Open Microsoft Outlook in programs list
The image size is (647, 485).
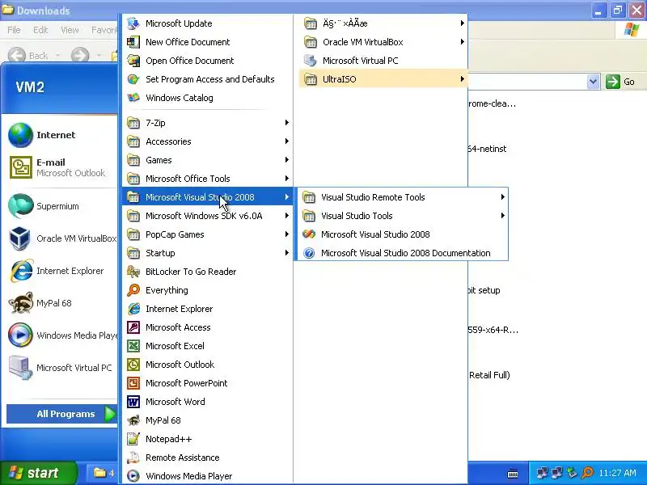[208, 365]
